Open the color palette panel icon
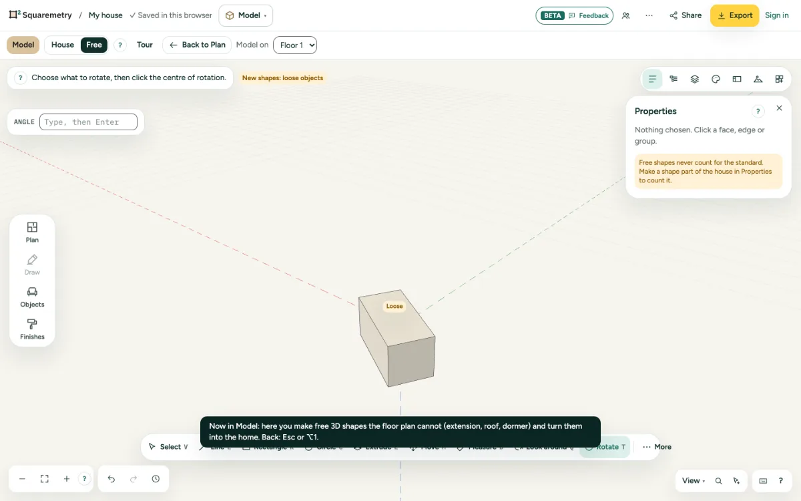The image size is (801, 501). click(x=716, y=79)
